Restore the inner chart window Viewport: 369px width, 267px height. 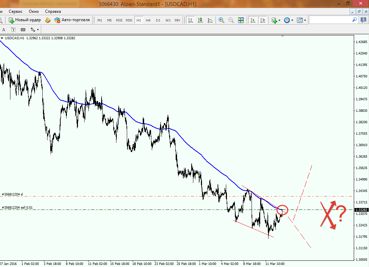[359, 11]
